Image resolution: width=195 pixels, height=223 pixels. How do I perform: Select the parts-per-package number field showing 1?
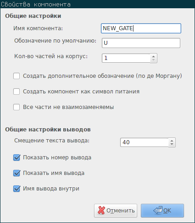coord(126,58)
